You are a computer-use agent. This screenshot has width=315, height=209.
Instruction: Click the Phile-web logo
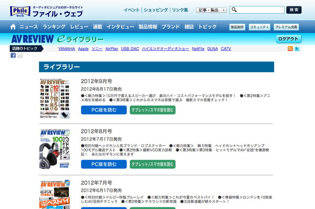(18, 10)
